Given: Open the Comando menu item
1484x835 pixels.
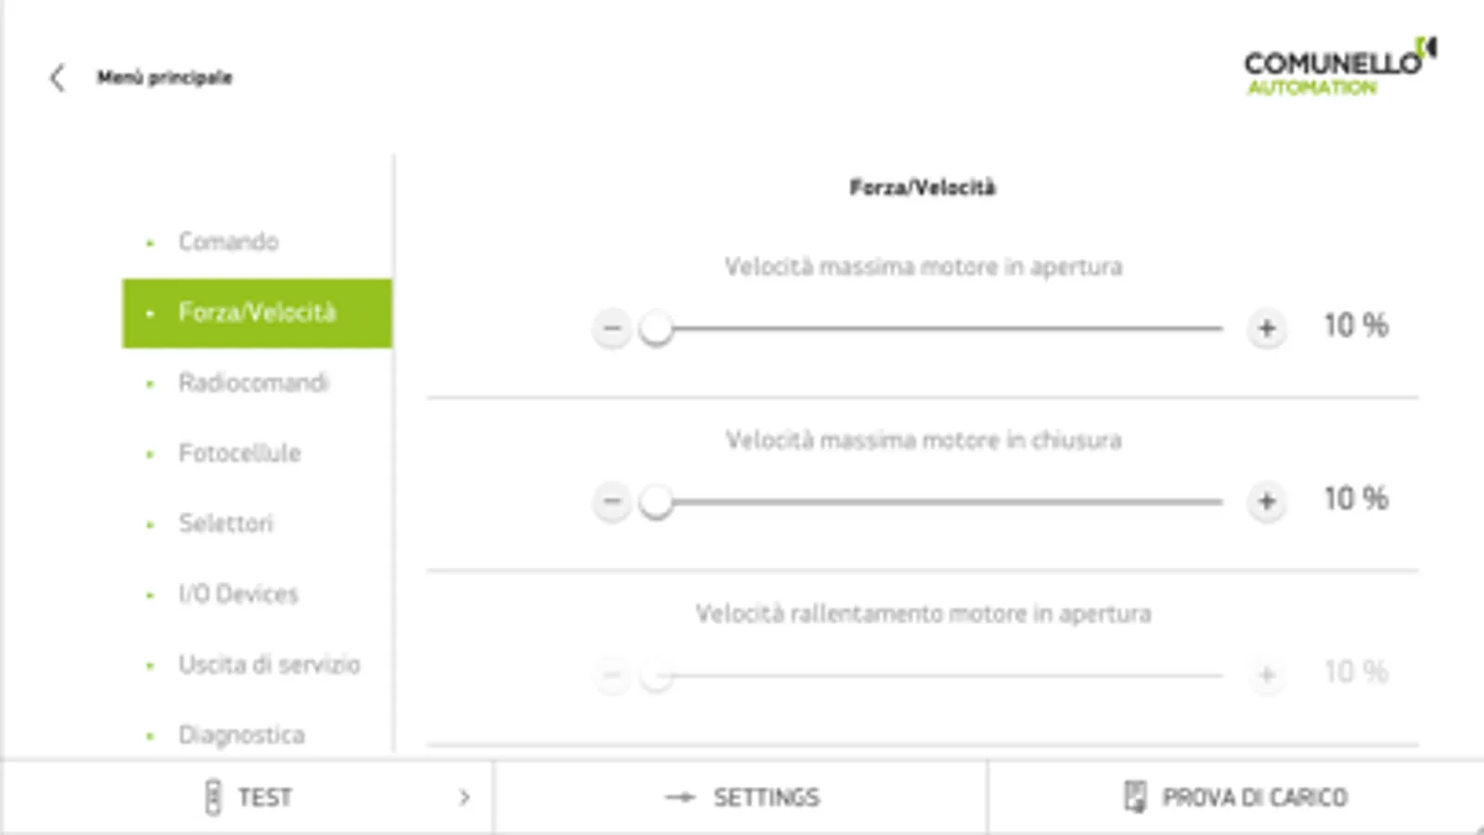Looking at the screenshot, I should click(228, 242).
